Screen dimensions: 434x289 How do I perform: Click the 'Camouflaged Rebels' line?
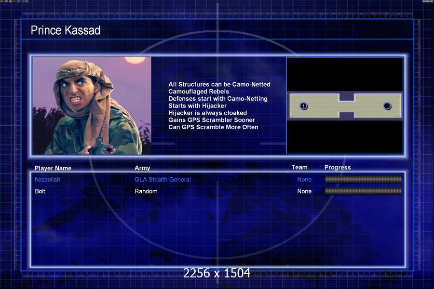[199, 92]
